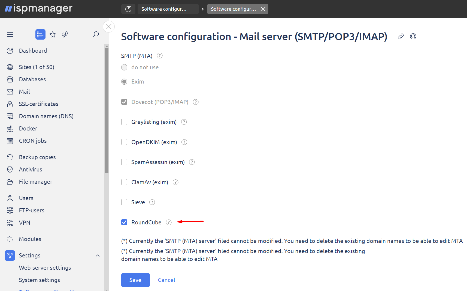Switch to first Software configuration tab
The width and height of the screenshot is (467, 291).
tap(168, 9)
